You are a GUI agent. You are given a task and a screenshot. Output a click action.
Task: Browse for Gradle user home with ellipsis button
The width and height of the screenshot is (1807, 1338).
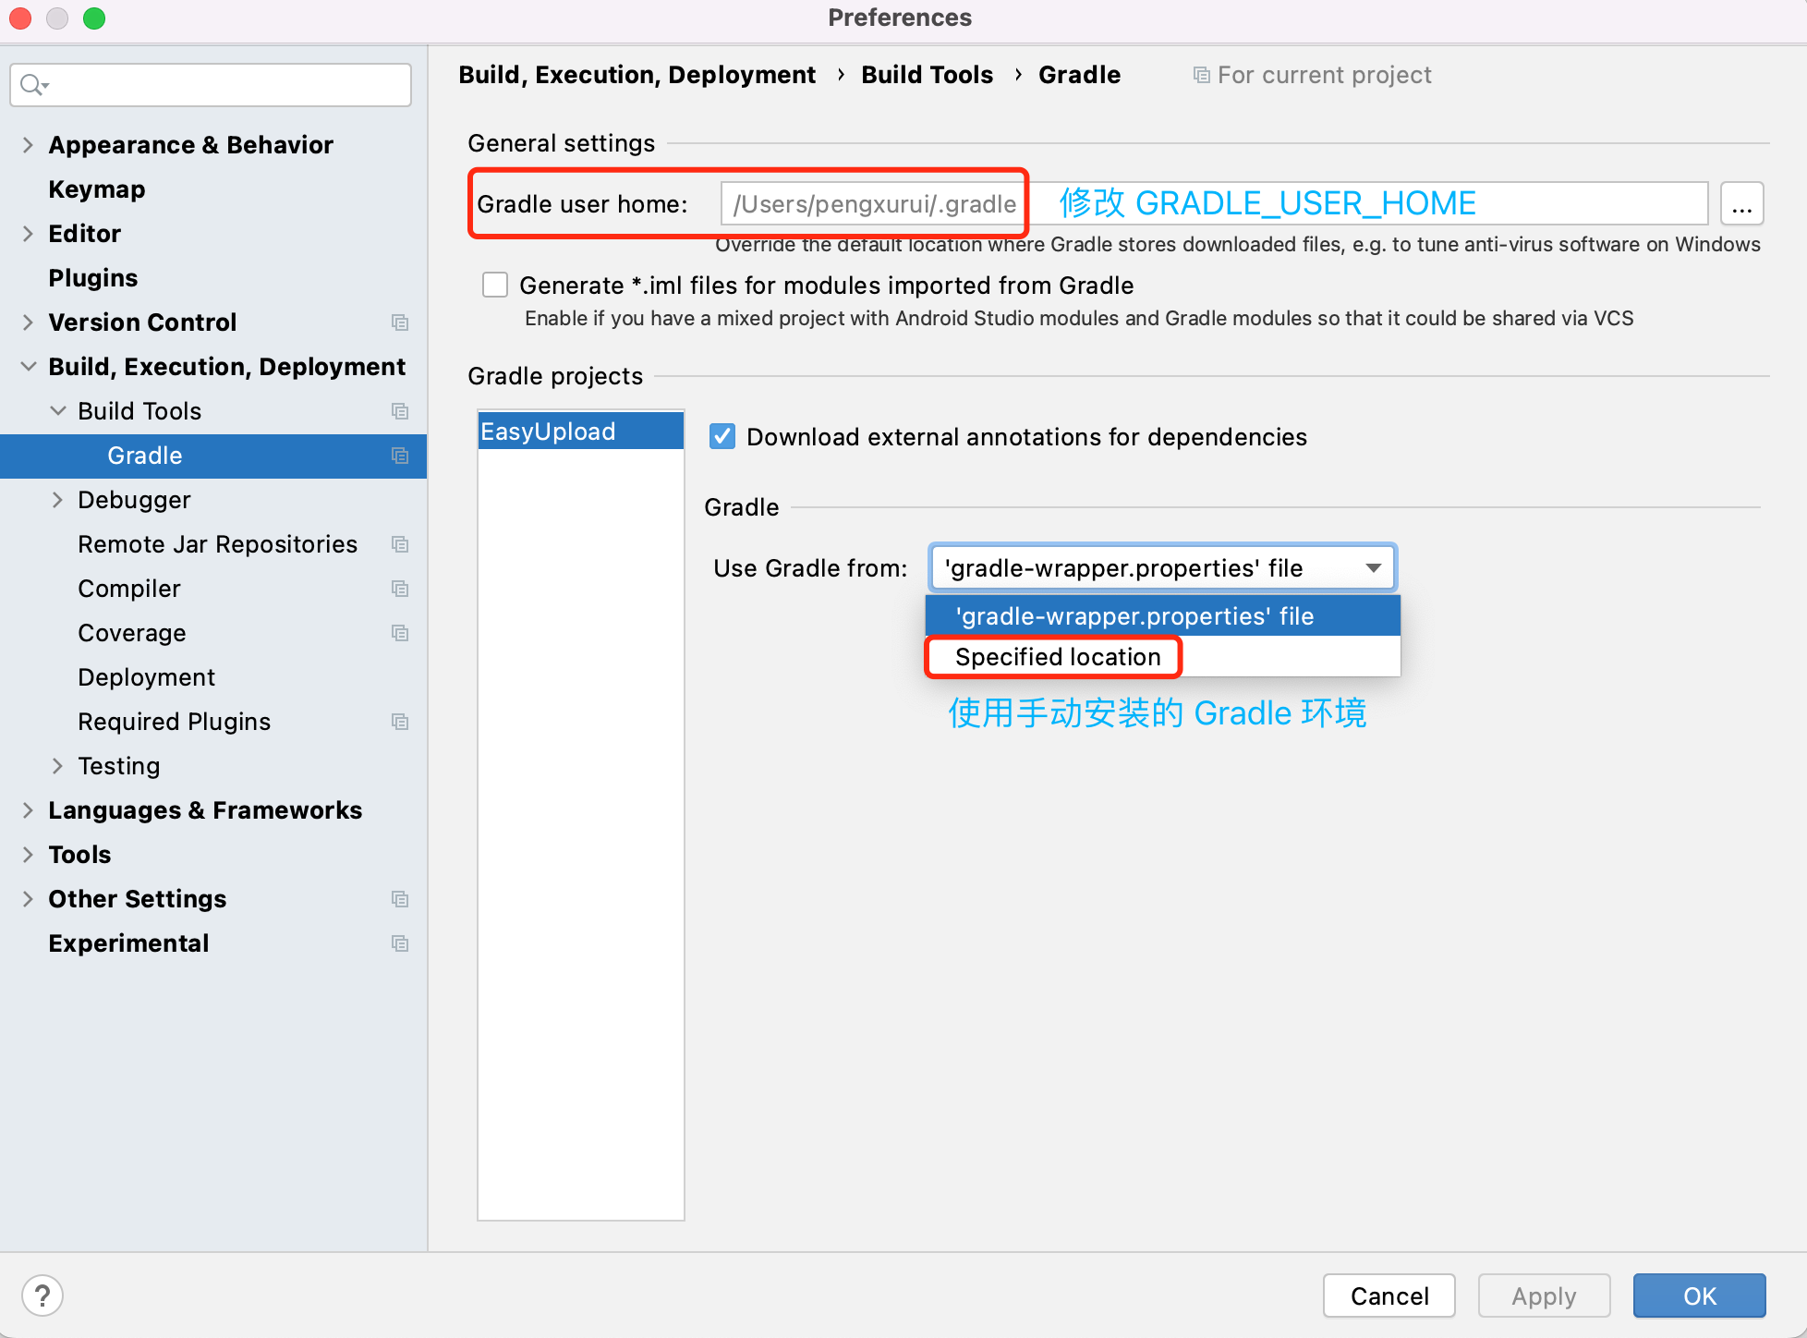(x=1741, y=204)
